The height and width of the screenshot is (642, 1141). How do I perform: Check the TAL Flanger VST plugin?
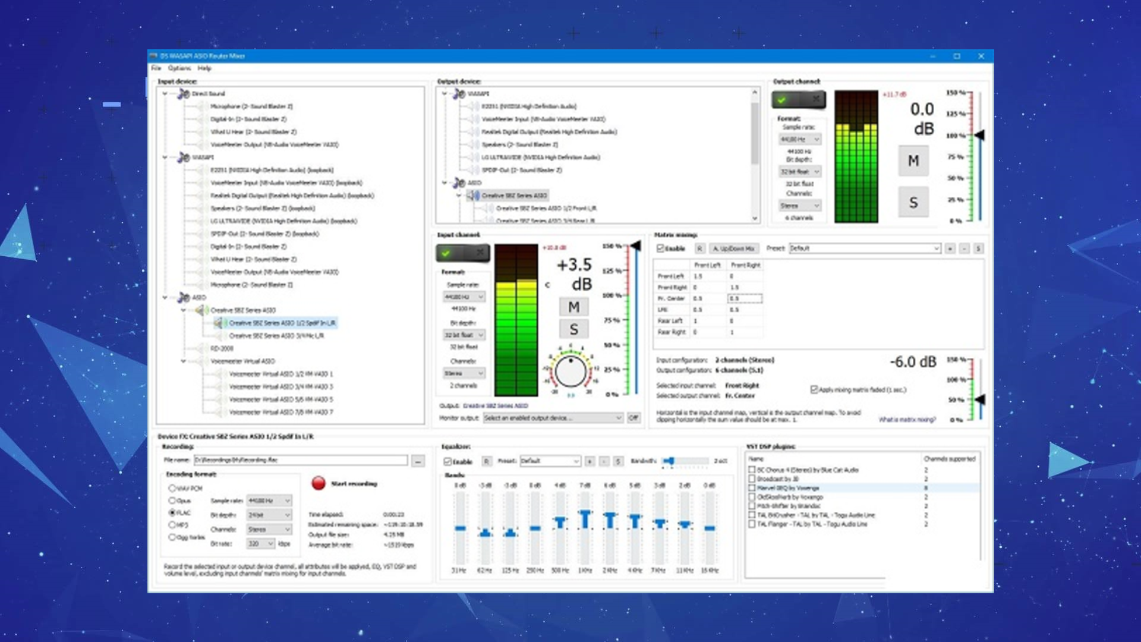(752, 524)
